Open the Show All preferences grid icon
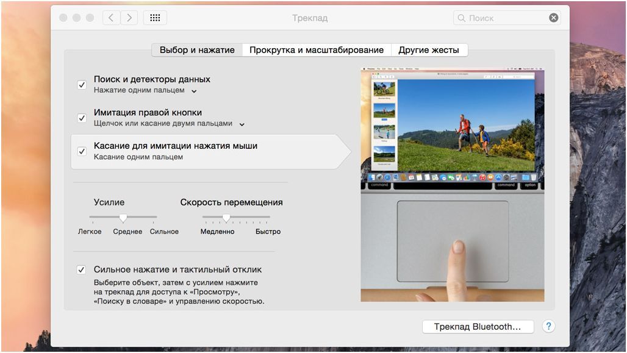627x353 pixels. pyautogui.click(x=155, y=18)
